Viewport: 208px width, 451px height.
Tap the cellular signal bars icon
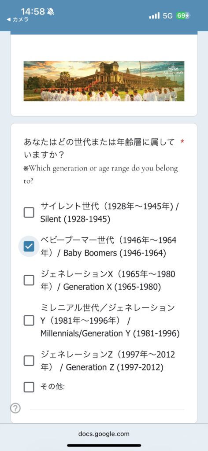154,15
